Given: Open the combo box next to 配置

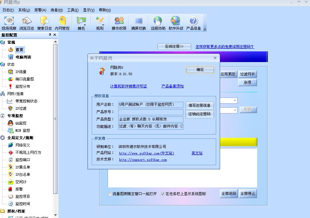Looking at the screenshot, I should click(x=235, y=110).
